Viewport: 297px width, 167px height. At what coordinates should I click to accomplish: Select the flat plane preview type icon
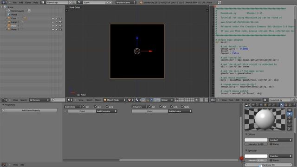pyautogui.click(x=290, y=110)
